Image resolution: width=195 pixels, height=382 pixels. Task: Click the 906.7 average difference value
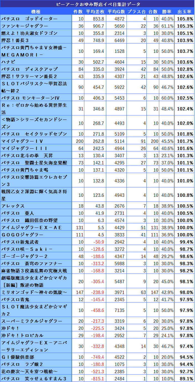99,26
